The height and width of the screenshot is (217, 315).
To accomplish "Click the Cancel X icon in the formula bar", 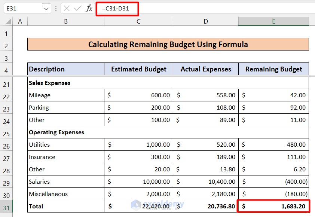I will coord(67,9).
